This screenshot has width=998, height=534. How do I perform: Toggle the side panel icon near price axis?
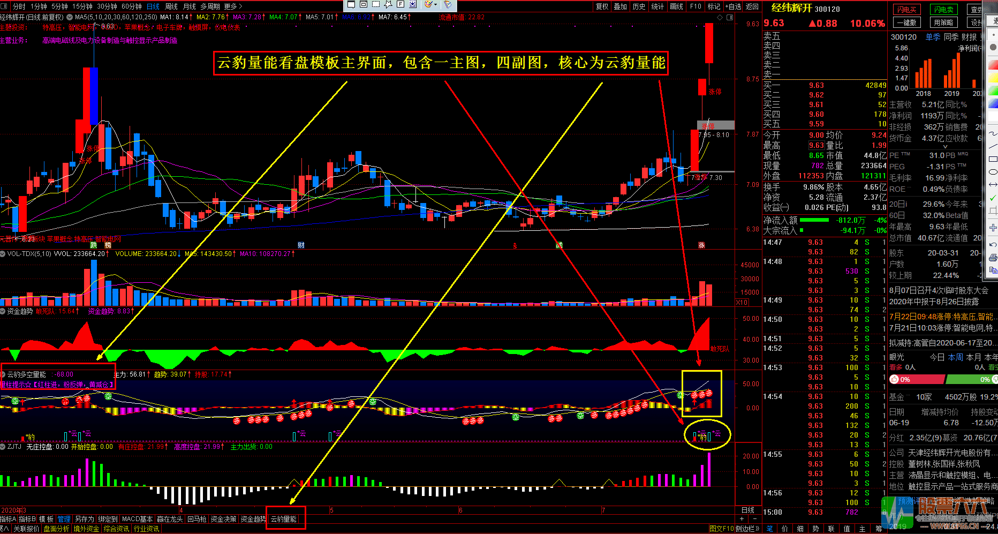pyautogui.click(x=730, y=17)
